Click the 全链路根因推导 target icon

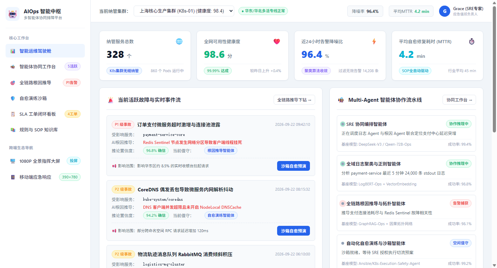[x=13, y=83]
